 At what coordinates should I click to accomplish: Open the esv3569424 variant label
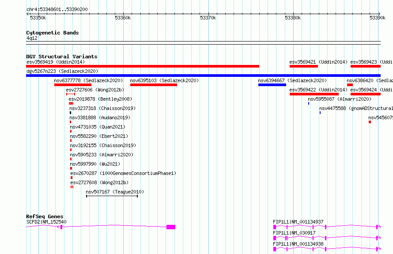372,90
